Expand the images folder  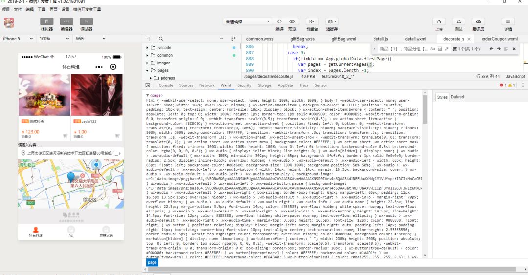pyautogui.click(x=147, y=63)
